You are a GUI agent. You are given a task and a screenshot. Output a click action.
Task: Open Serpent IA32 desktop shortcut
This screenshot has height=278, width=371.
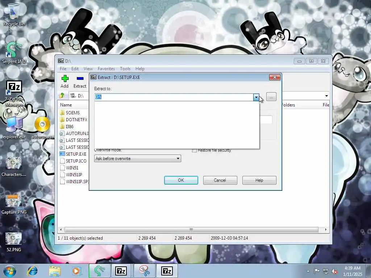pos(14,52)
